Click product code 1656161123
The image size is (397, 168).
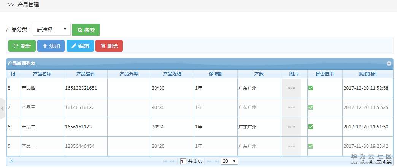(78, 127)
